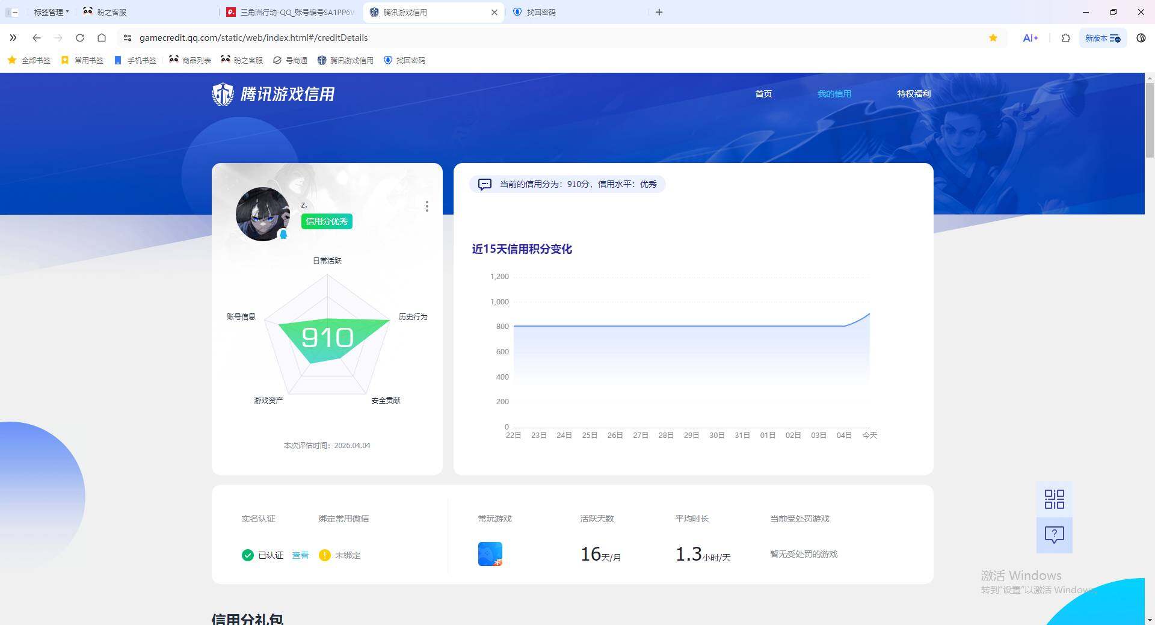Image resolution: width=1155 pixels, height=625 pixels.
Task: Select 我的信用 navigation item
Action: [x=834, y=94]
